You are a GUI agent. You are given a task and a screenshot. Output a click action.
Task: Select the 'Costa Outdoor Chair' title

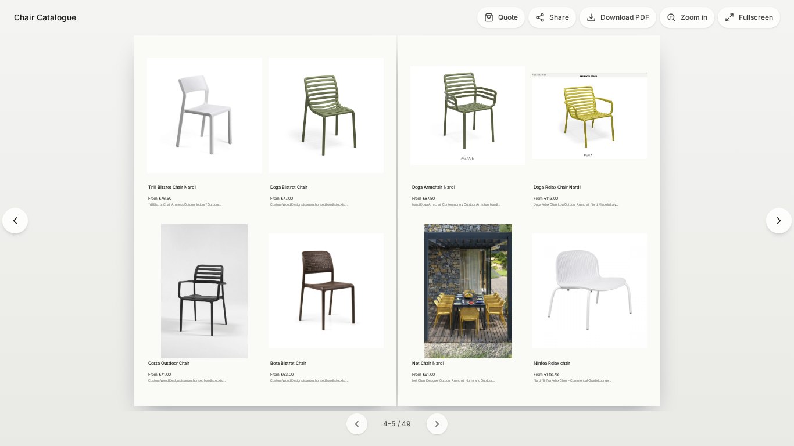point(169,364)
